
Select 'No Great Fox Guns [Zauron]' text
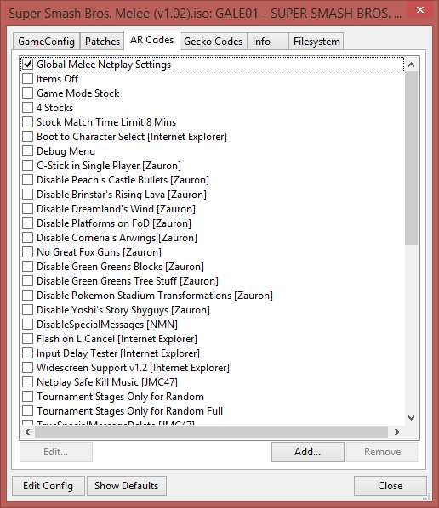pyautogui.click(x=99, y=252)
